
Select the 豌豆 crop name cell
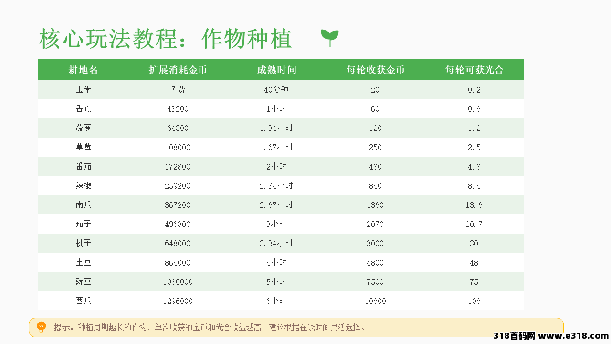[x=83, y=282]
